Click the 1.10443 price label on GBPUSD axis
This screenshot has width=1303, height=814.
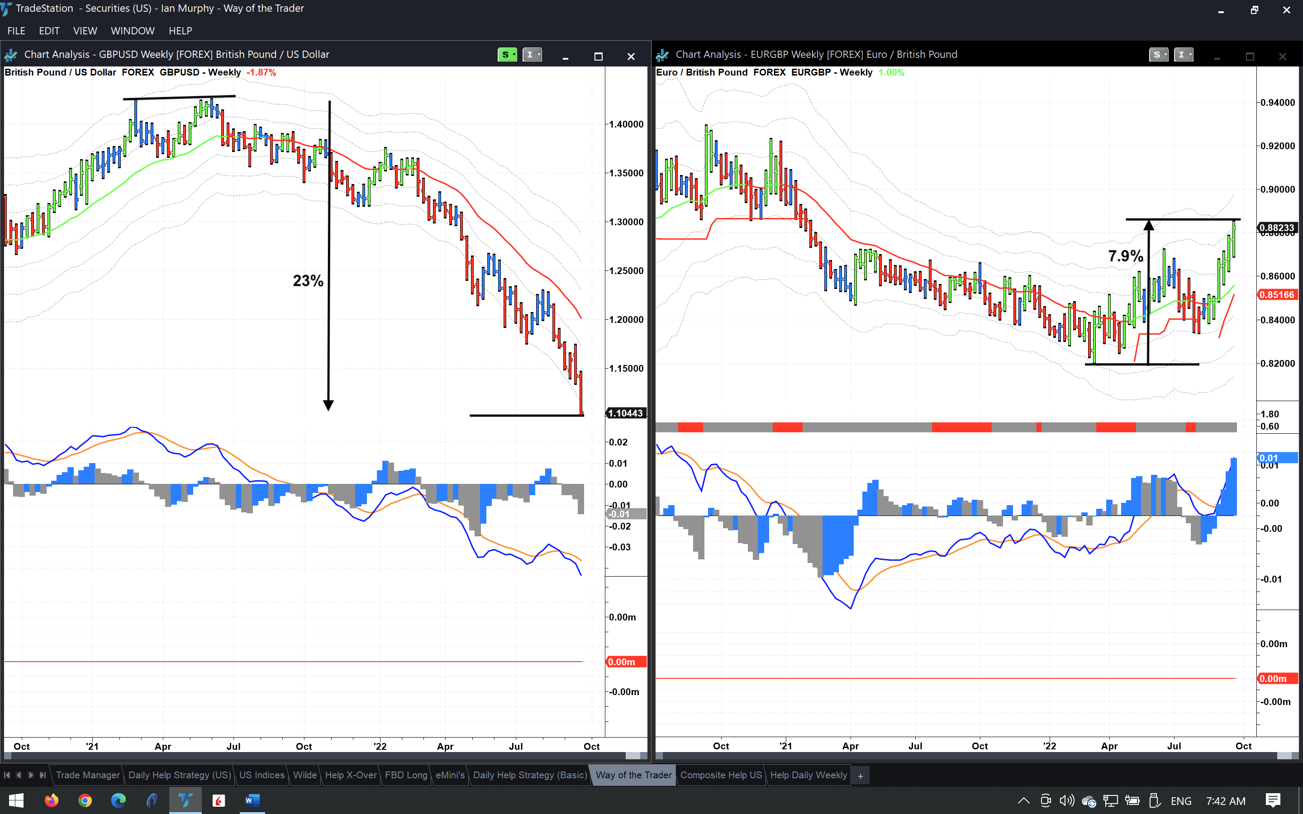point(626,413)
